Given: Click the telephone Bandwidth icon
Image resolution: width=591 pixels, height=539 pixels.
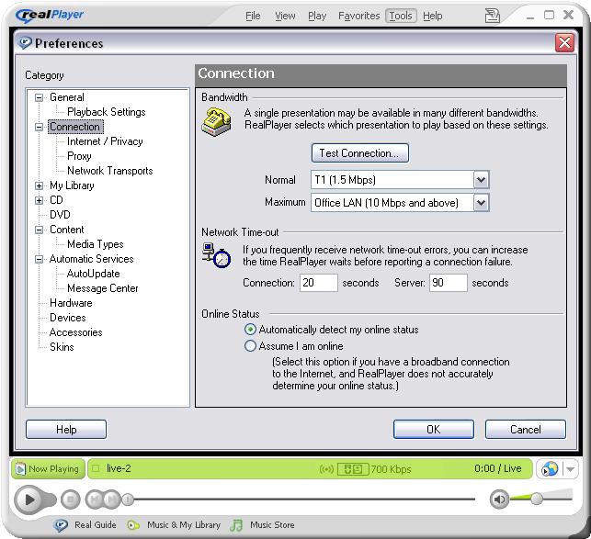Looking at the screenshot, I should point(216,121).
